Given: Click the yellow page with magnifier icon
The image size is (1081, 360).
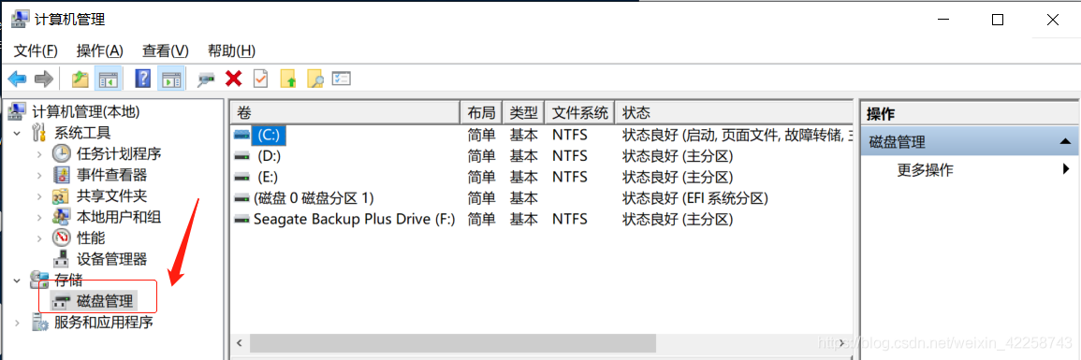Looking at the screenshot, I should click(315, 79).
